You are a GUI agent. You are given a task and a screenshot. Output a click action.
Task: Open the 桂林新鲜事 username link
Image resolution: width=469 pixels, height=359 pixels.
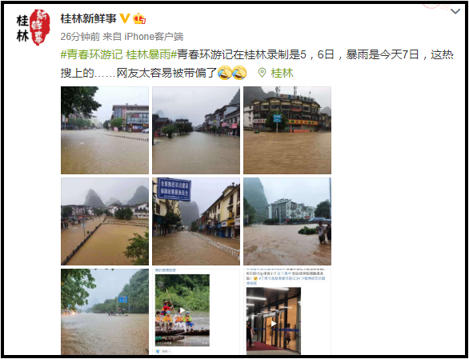88,18
